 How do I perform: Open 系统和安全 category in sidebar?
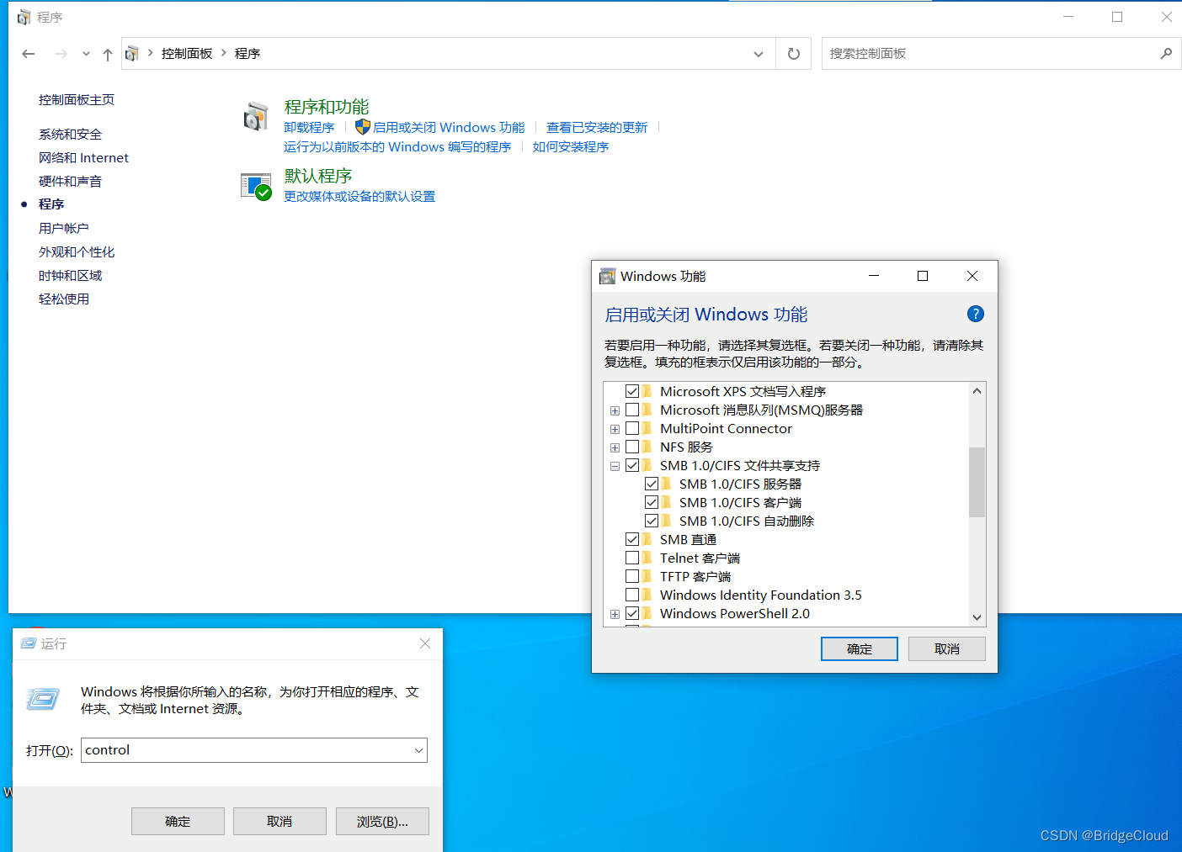tap(70, 134)
